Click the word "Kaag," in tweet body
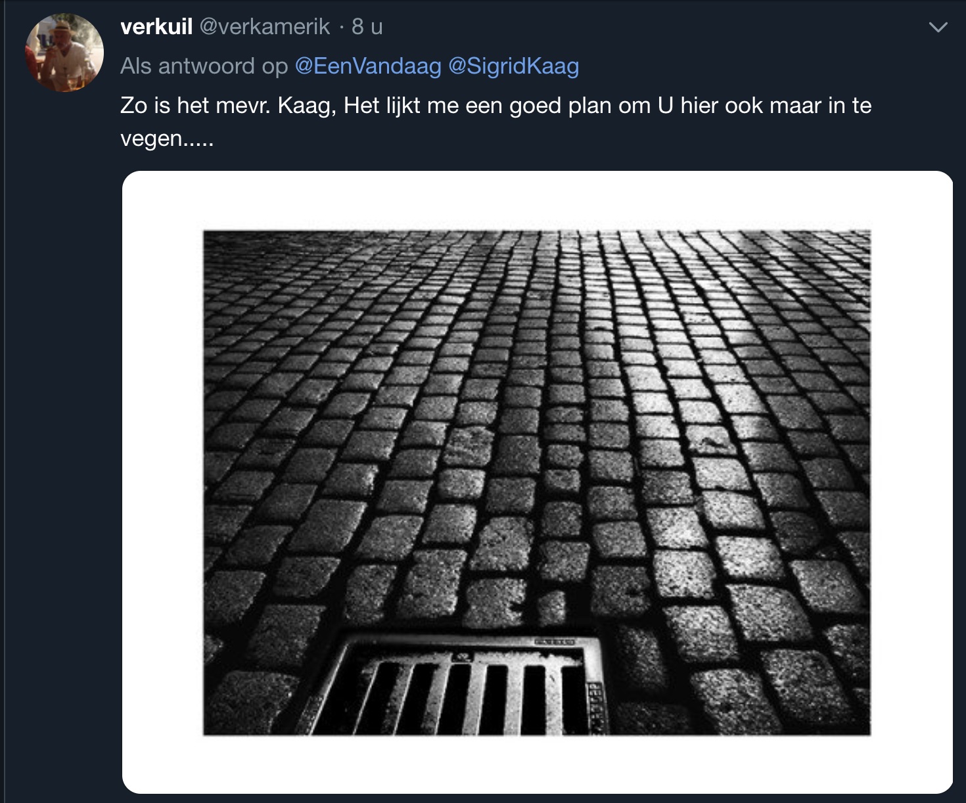Image resolution: width=966 pixels, height=803 pixels. point(307,106)
